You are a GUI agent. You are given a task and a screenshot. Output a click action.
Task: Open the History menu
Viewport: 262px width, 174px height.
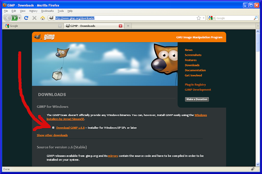point(33,11)
